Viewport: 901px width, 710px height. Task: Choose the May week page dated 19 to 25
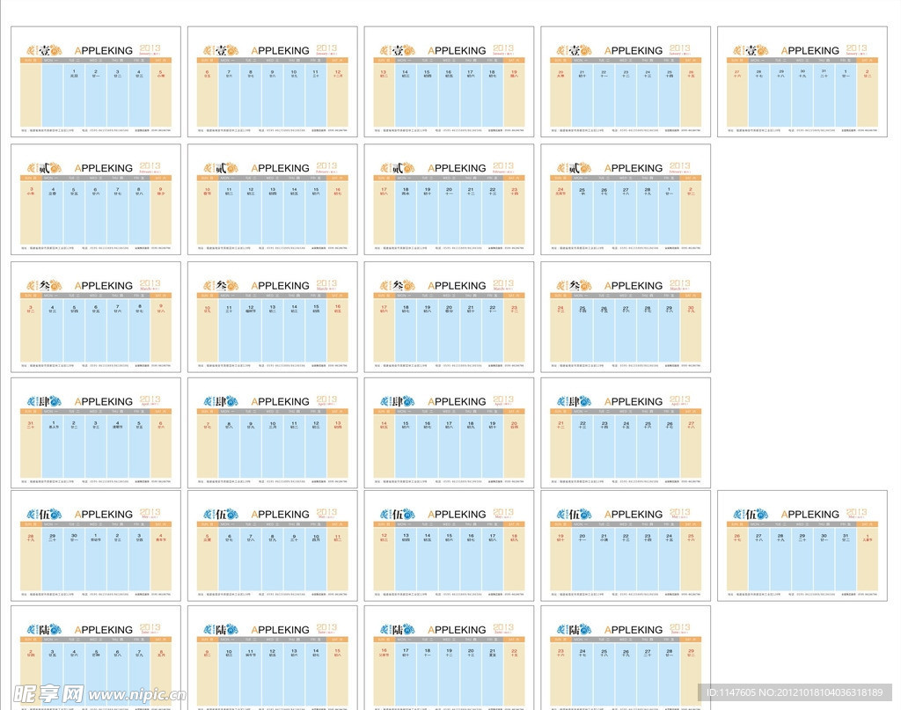(626, 545)
